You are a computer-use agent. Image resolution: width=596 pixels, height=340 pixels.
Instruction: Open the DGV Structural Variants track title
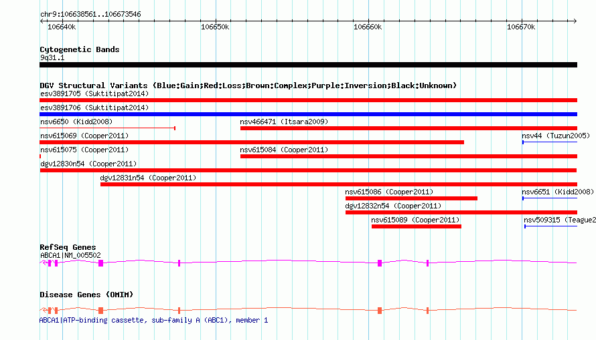coord(248,86)
